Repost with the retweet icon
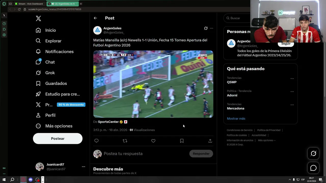The image size is (326, 183). 125,141
